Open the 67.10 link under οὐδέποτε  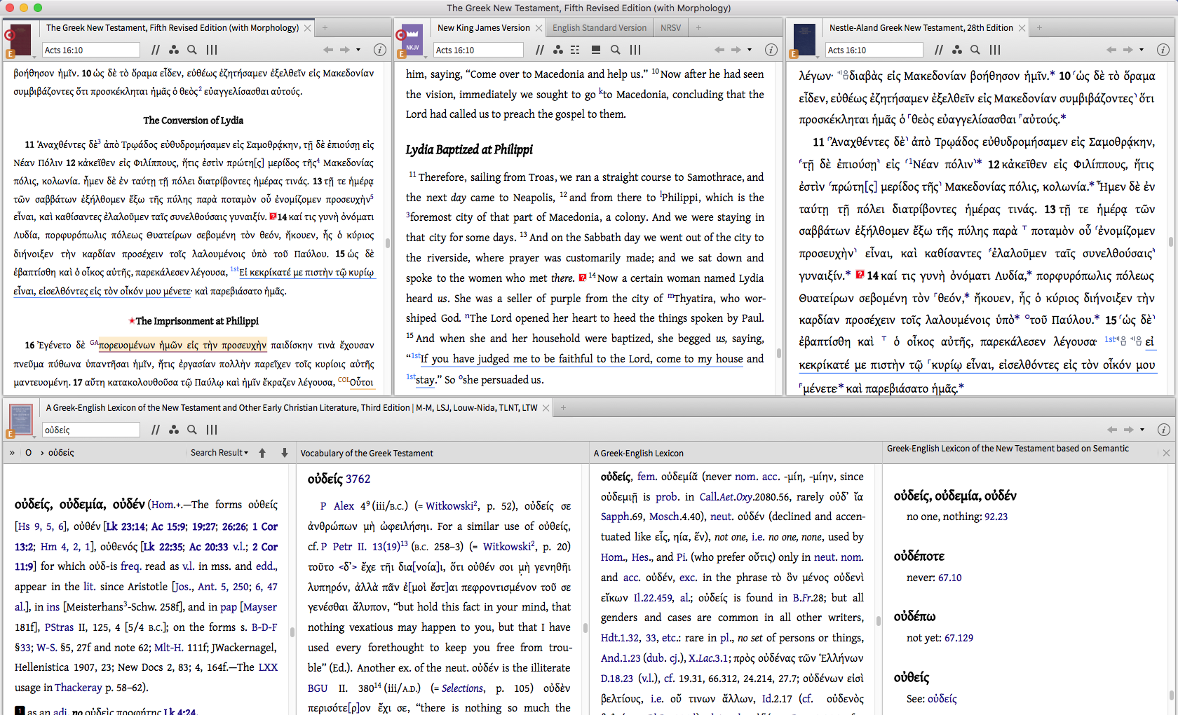tap(950, 578)
